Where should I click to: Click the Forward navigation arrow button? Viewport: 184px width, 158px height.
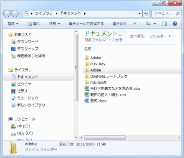[x=15, y=13]
